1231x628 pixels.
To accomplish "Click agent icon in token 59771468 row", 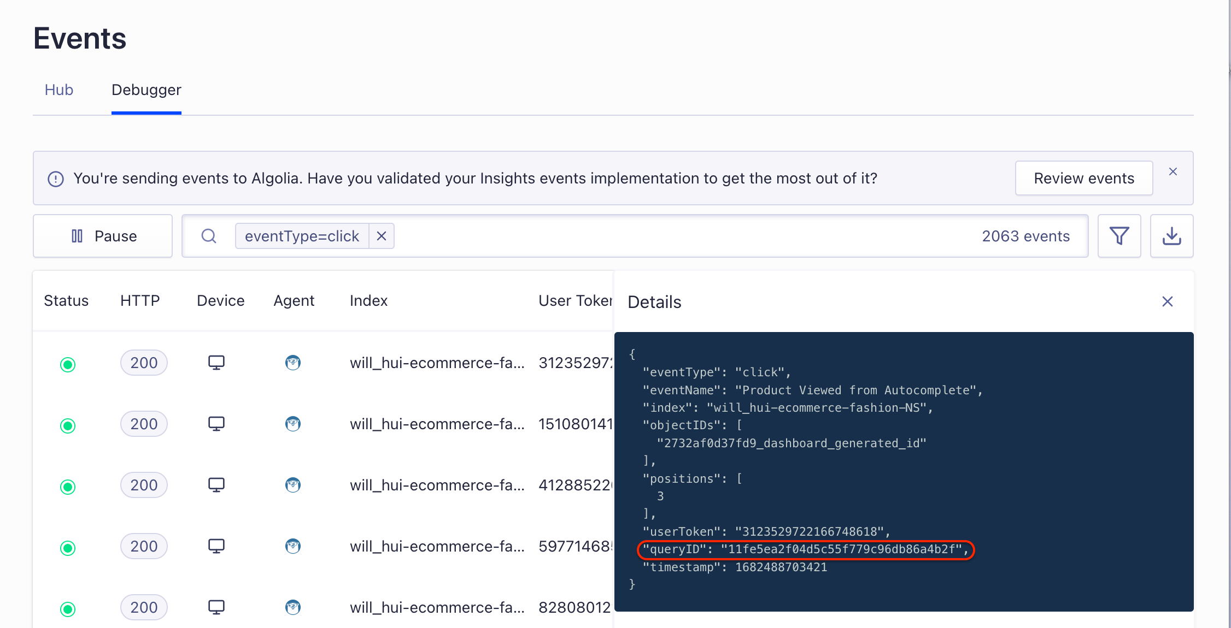I will (293, 546).
